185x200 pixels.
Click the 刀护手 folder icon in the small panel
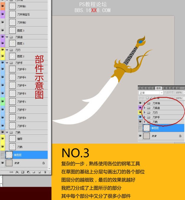149,117
